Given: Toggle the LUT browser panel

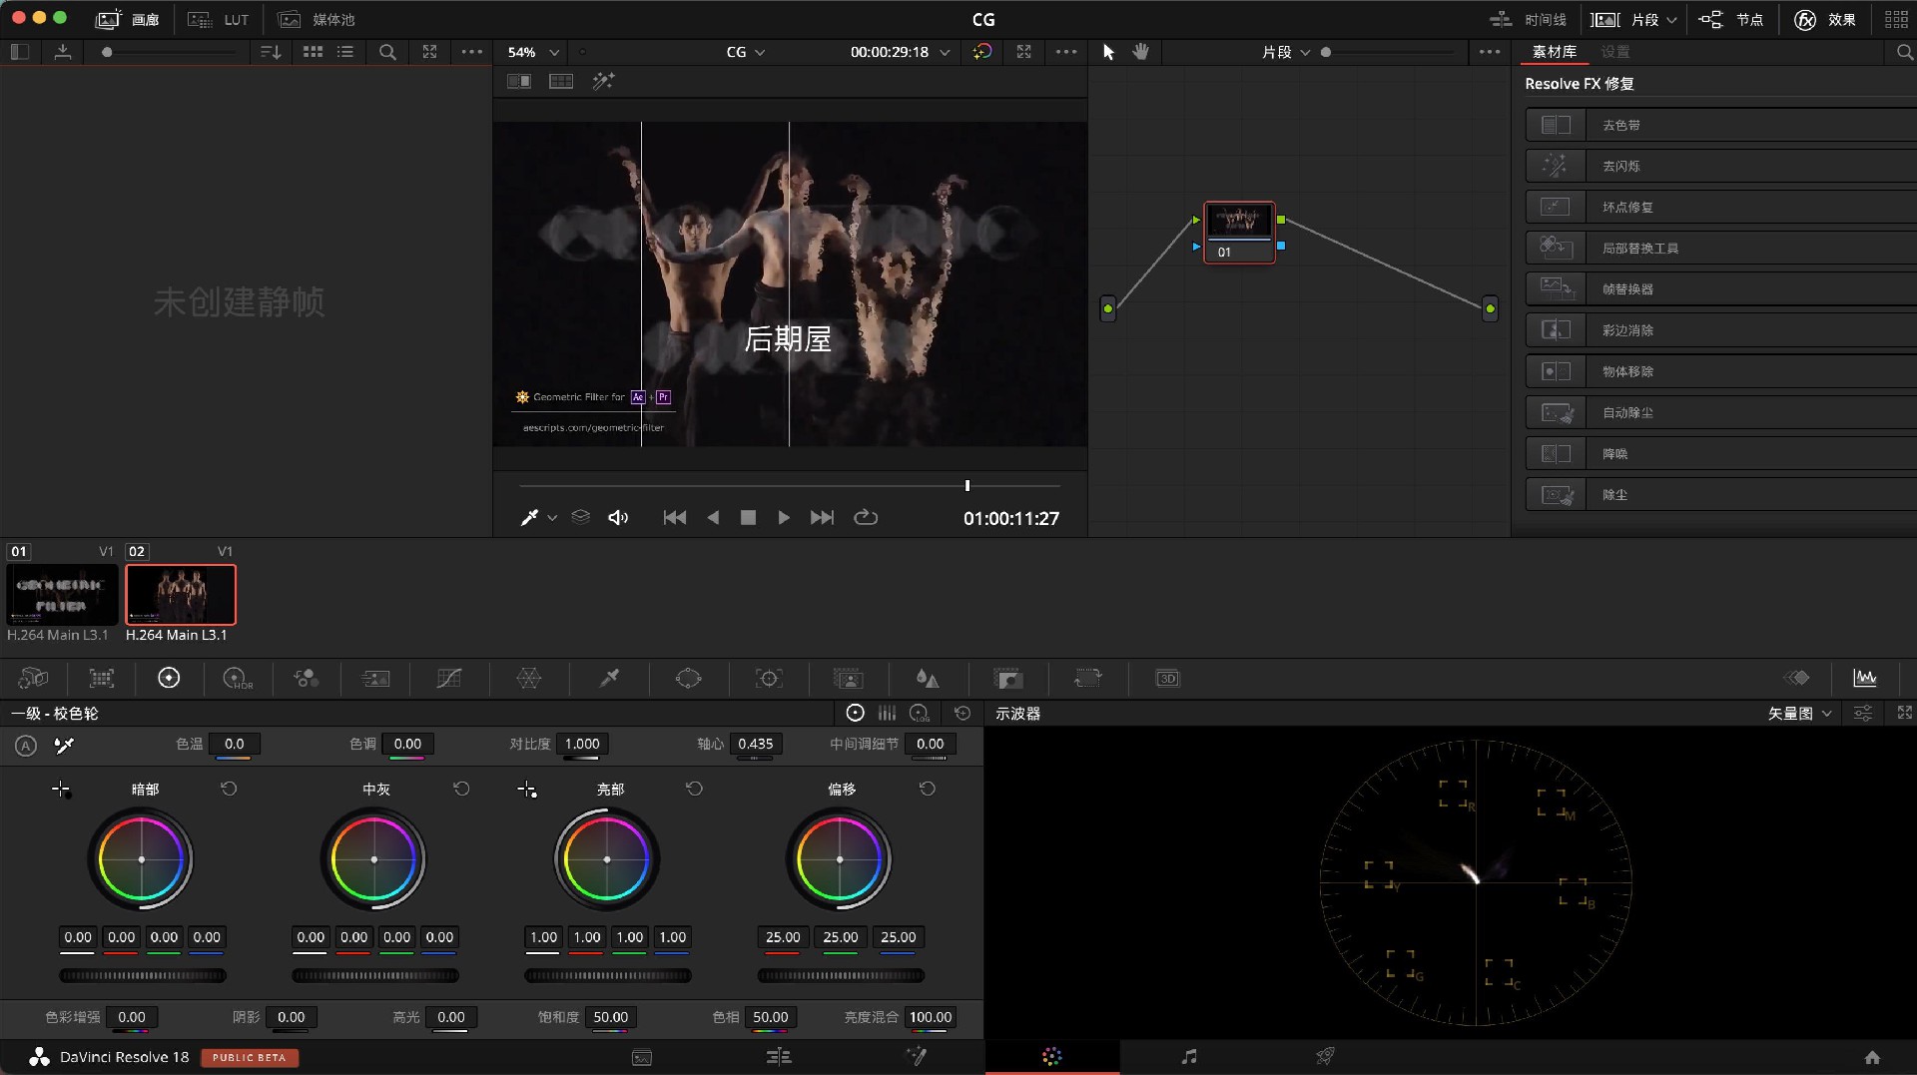Looking at the screenshot, I should pyautogui.click(x=219, y=19).
